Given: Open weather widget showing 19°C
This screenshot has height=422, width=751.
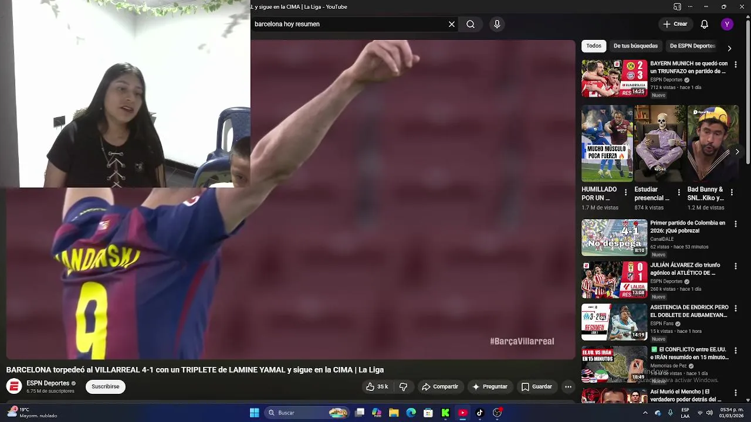Looking at the screenshot, I should point(32,413).
